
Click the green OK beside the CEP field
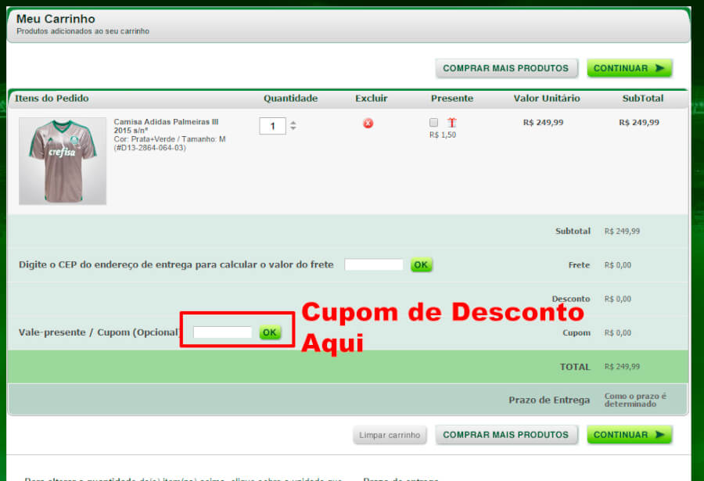[x=421, y=264]
